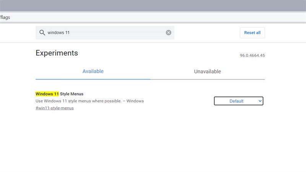Switch to the Unavailable tab
The width and height of the screenshot is (306, 172).
tap(207, 71)
